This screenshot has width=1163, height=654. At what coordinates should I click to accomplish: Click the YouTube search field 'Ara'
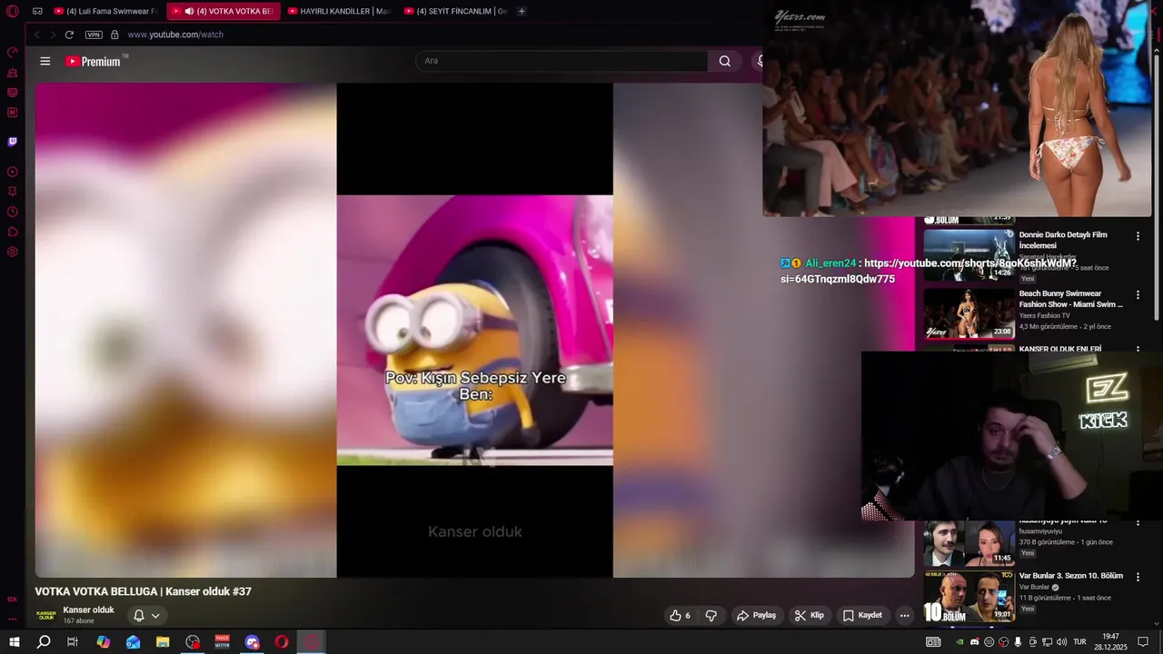pyautogui.click(x=562, y=61)
